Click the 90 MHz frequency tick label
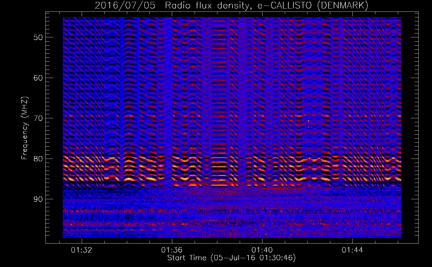 pos(38,199)
